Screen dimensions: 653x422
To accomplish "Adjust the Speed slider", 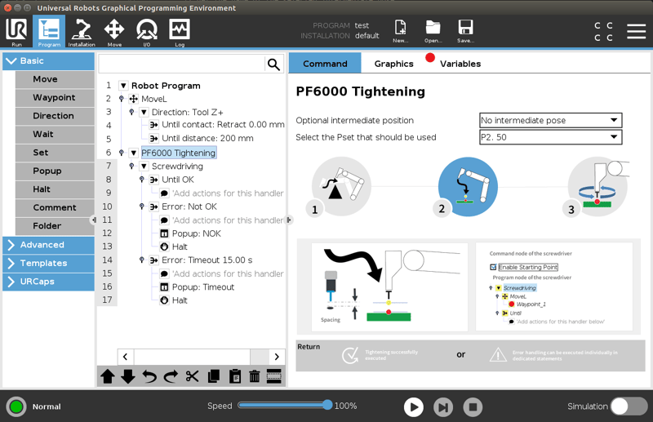I will [x=285, y=405].
